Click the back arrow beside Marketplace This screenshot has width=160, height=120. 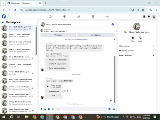click(3, 22)
